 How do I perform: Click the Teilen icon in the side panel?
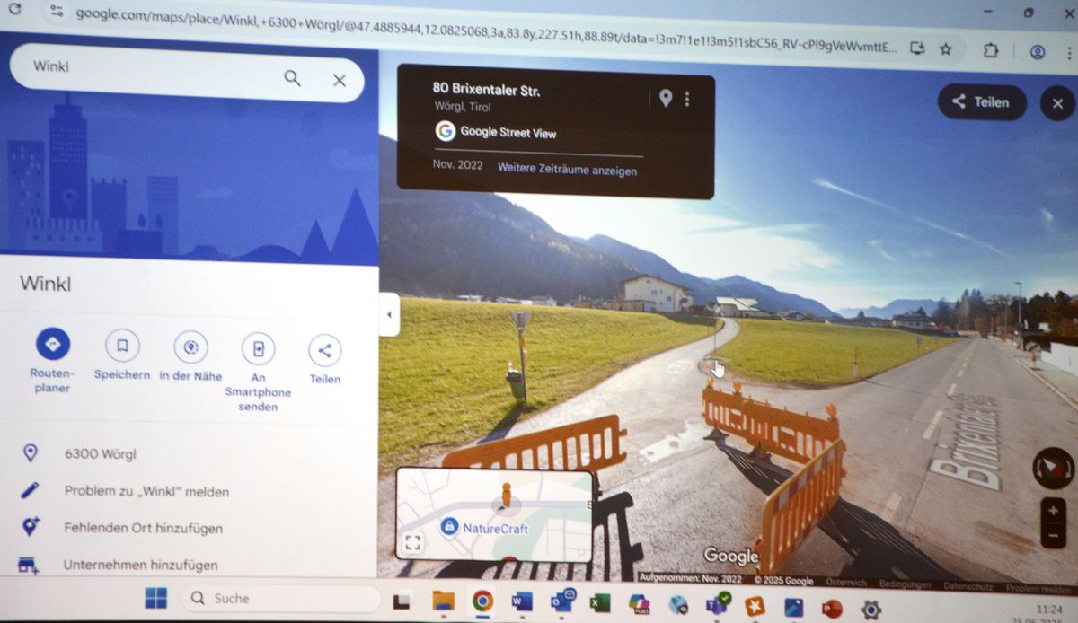click(x=324, y=351)
